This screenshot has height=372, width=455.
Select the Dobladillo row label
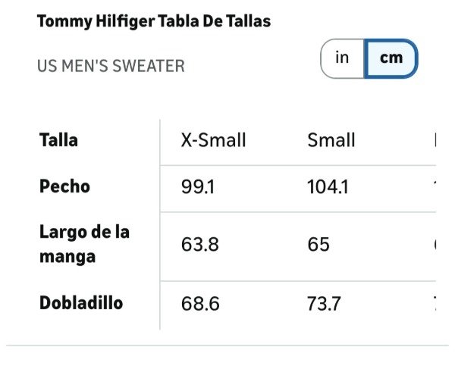(x=81, y=303)
